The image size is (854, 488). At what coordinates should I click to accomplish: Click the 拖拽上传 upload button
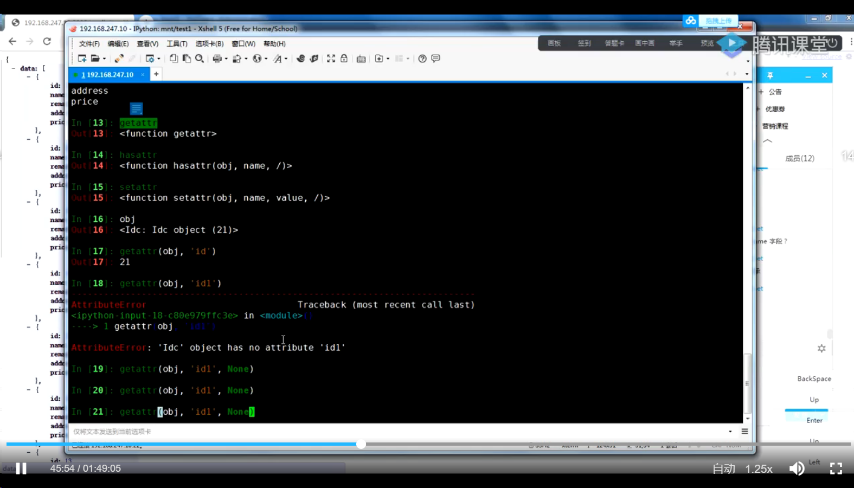(x=718, y=21)
